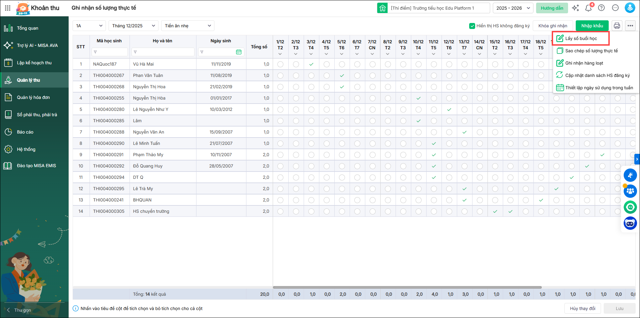Toggle the 3/12 attendance mark for Vũ Hà Mai

[311, 64]
